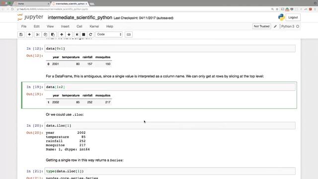
Task: Rename notebook via intermediate_scientific_python title
Action: tap(80, 17)
